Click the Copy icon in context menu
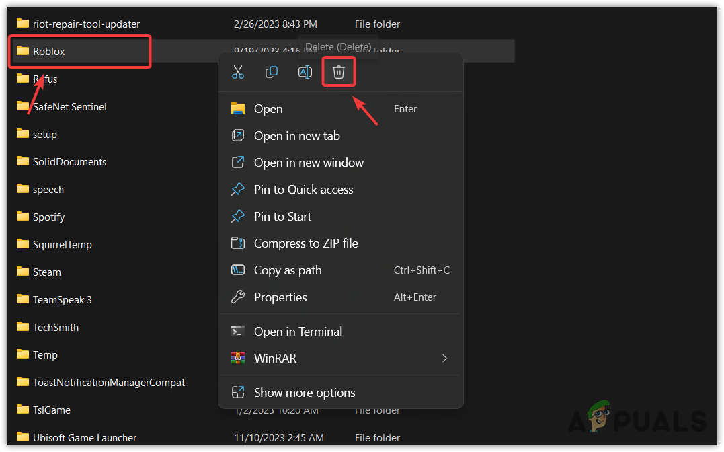This screenshot has height=452, width=724. point(272,72)
